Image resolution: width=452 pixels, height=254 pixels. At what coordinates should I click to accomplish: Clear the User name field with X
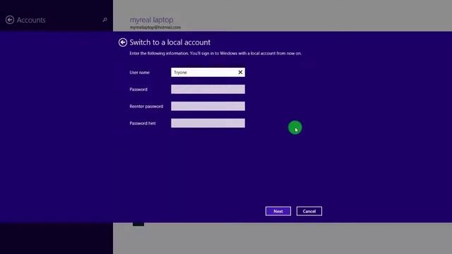click(x=240, y=72)
